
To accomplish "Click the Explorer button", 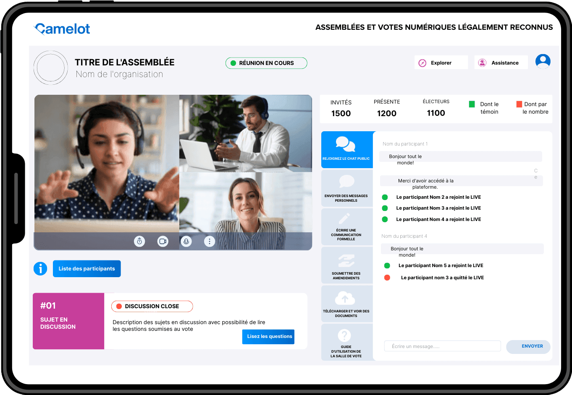I will click(441, 62).
